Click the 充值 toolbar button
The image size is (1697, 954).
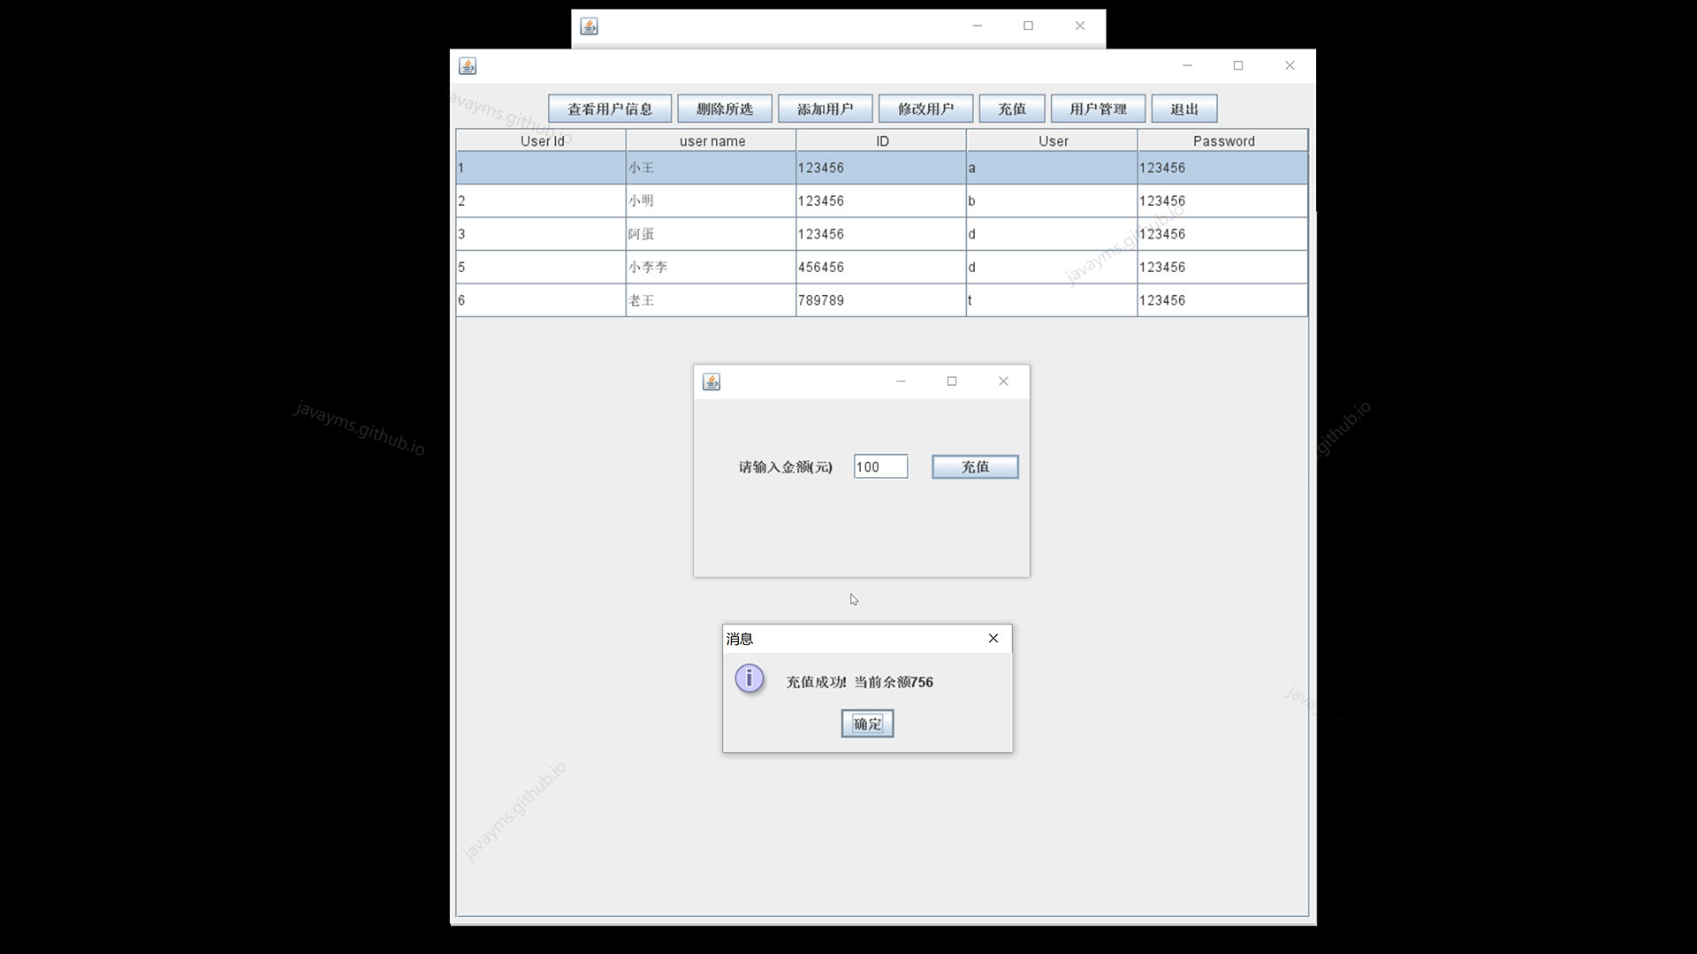pos(1010,108)
